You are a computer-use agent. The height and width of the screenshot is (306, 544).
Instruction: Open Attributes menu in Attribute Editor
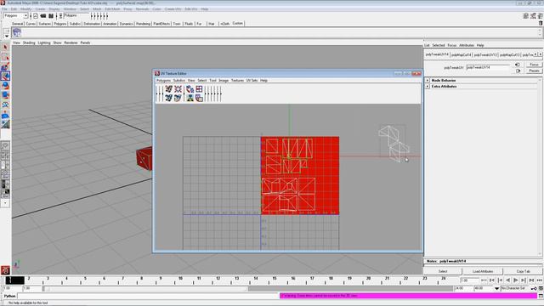[x=467, y=45]
